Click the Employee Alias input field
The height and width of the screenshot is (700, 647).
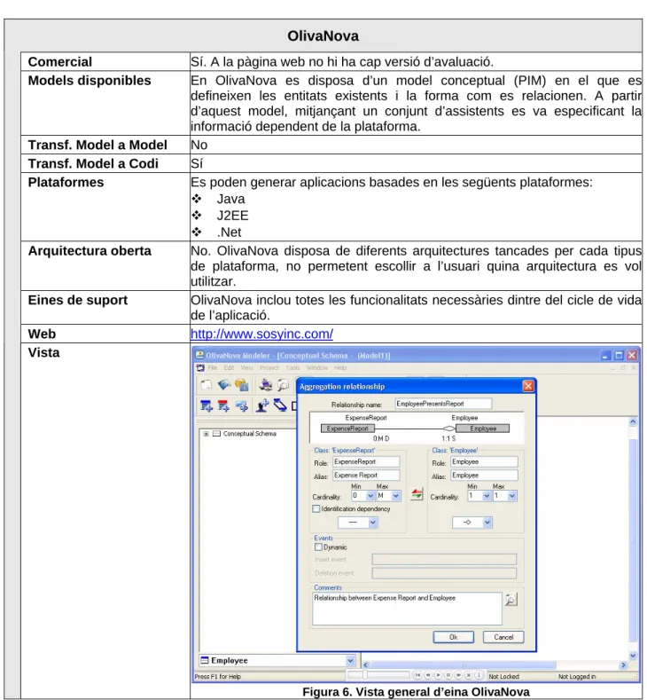pyautogui.click(x=484, y=475)
